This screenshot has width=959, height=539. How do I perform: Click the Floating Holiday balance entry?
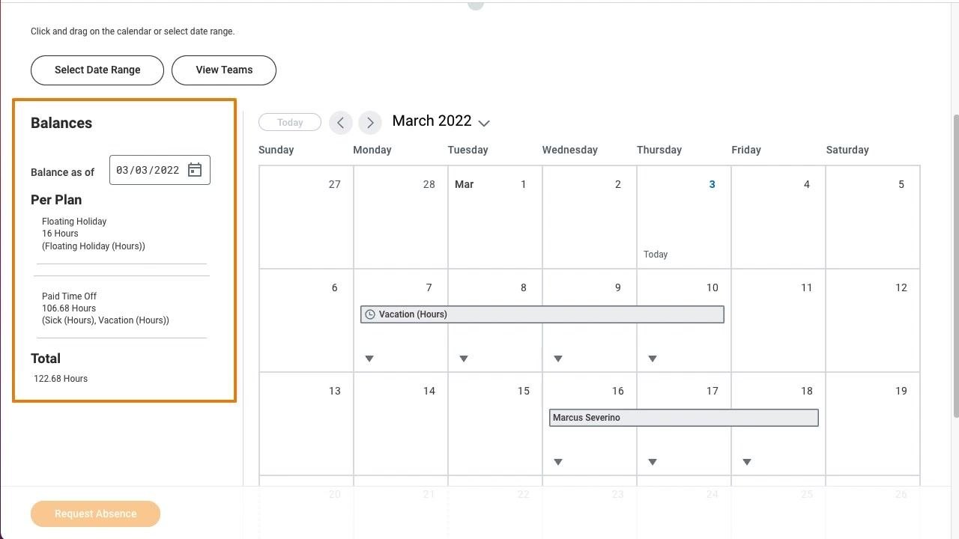tap(94, 234)
